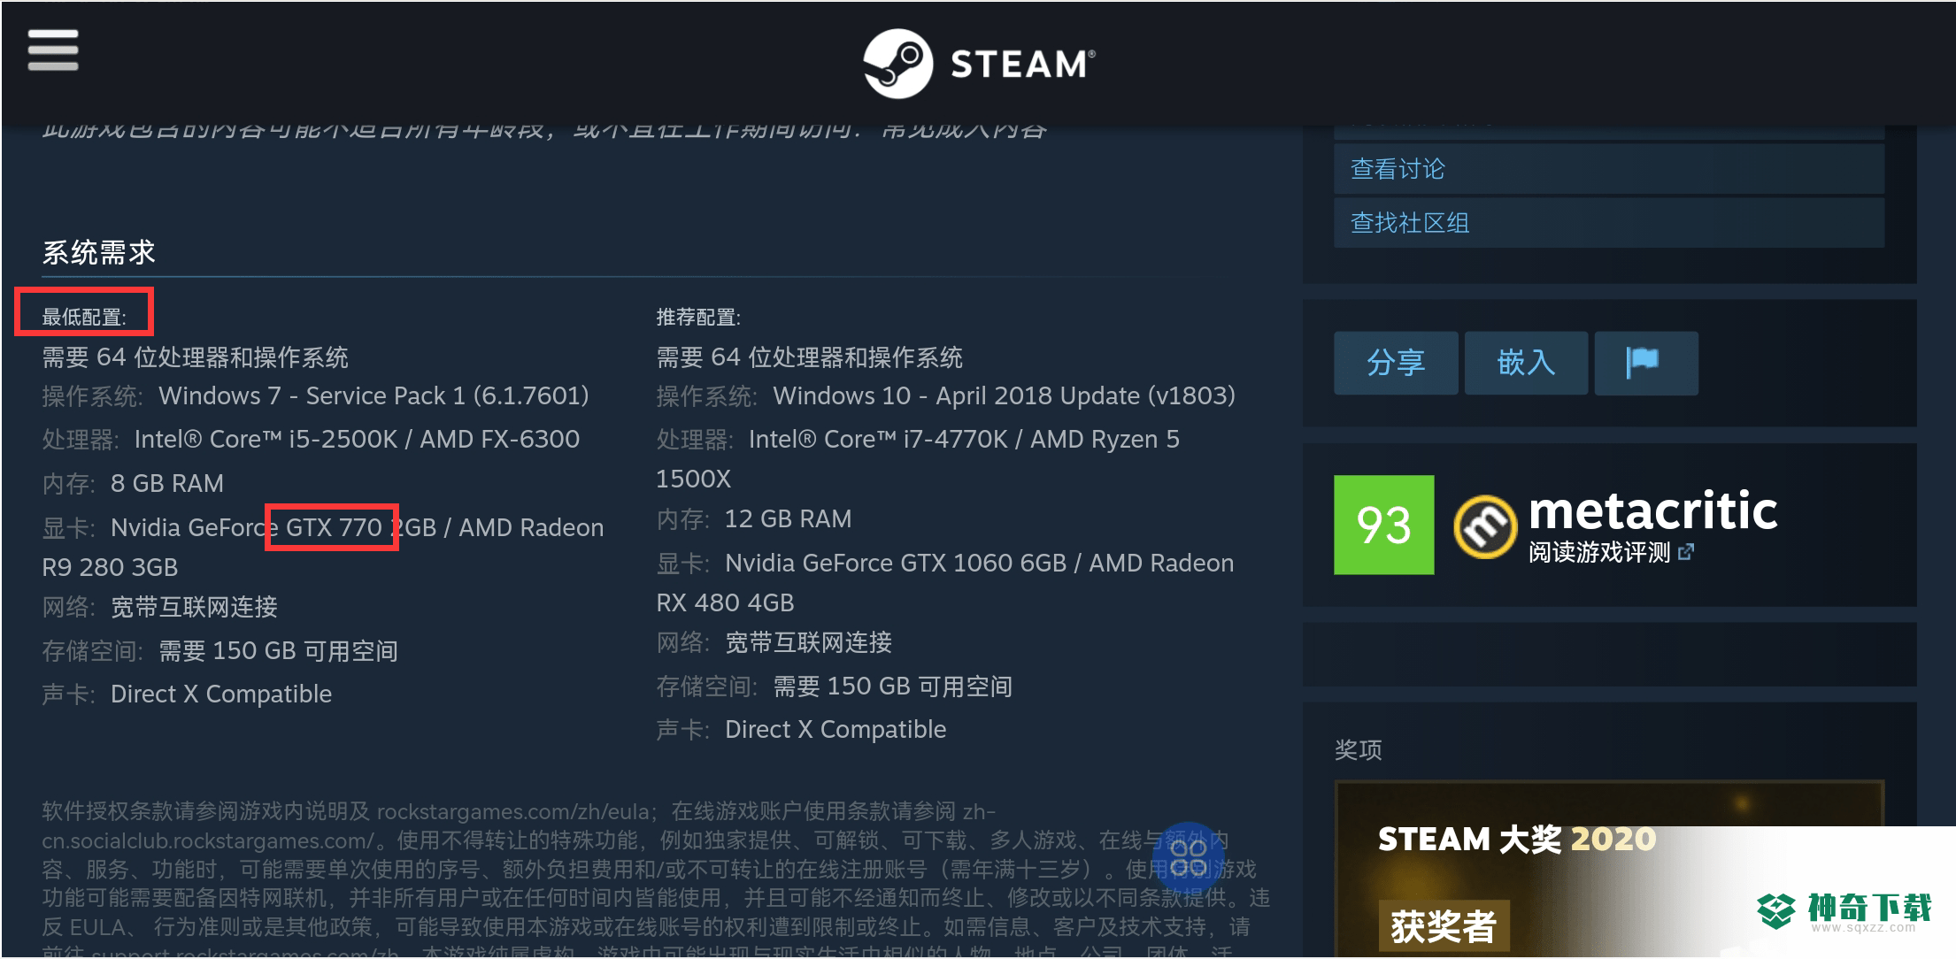Open 查找社区组 link
The width and height of the screenshot is (1956, 959).
pyautogui.click(x=1608, y=223)
